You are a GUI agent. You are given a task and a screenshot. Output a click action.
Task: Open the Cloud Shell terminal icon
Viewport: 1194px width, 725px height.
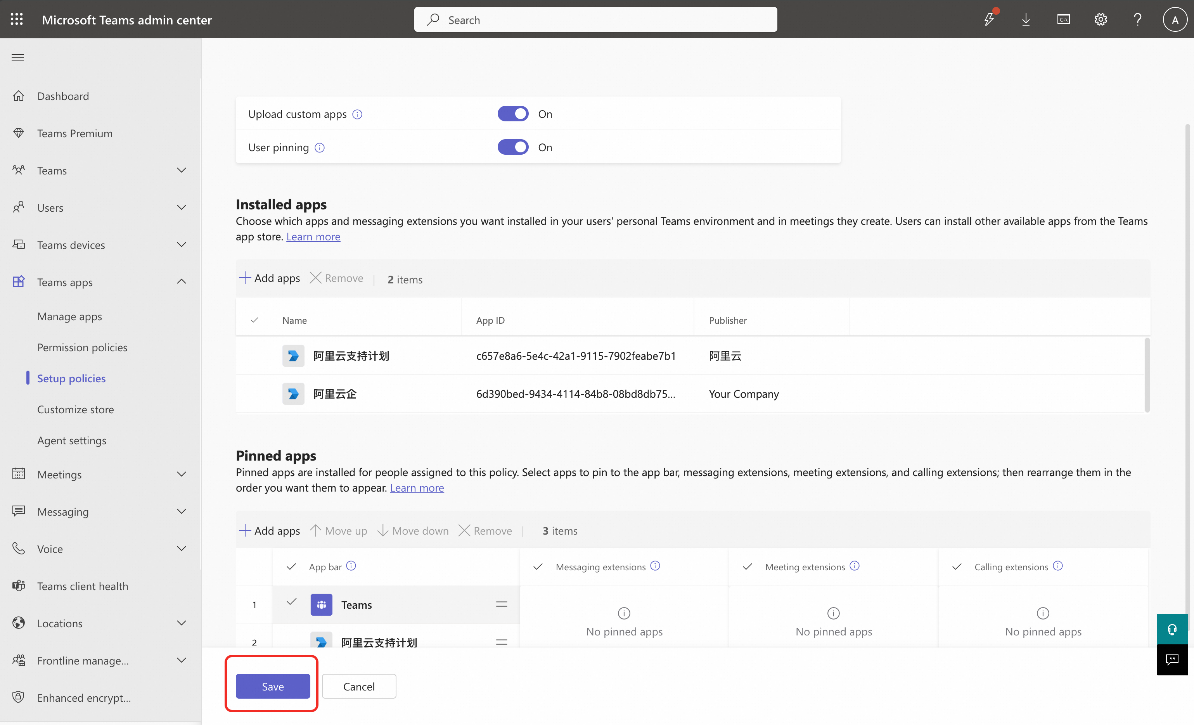tap(1063, 19)
